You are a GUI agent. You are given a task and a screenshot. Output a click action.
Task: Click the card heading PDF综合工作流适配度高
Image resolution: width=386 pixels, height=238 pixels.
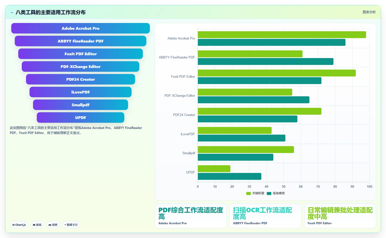[x=191, y=213]
